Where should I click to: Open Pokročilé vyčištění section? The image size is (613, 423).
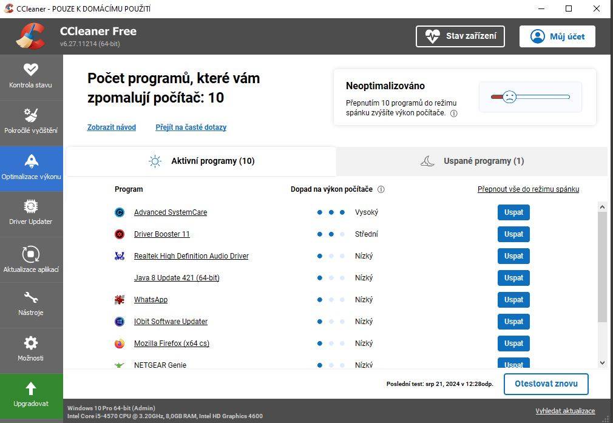[x=31, y=122]
